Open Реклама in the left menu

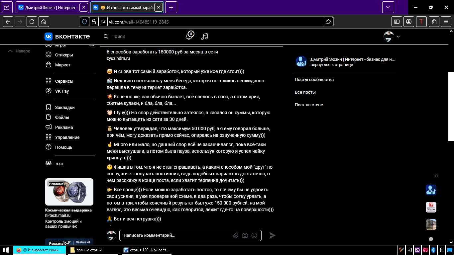pos(64,127)
